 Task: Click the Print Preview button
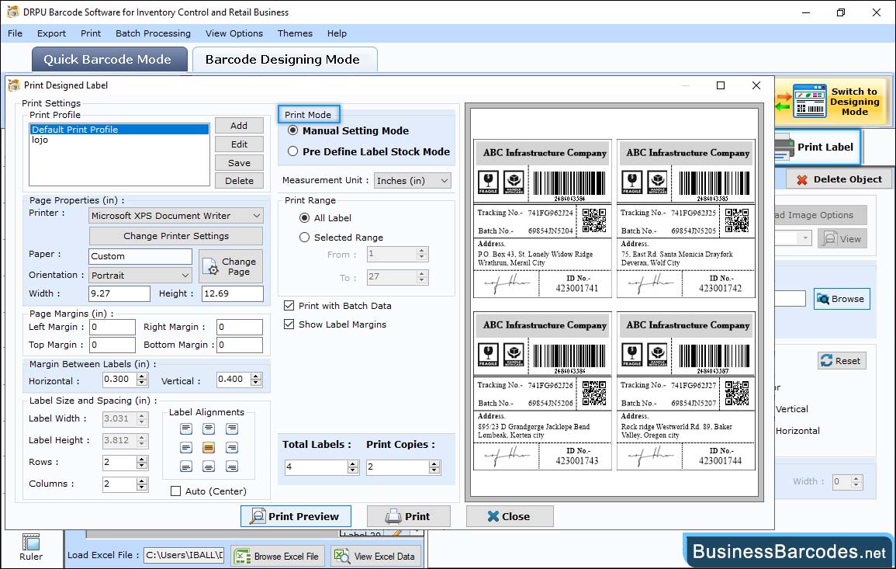296,516
